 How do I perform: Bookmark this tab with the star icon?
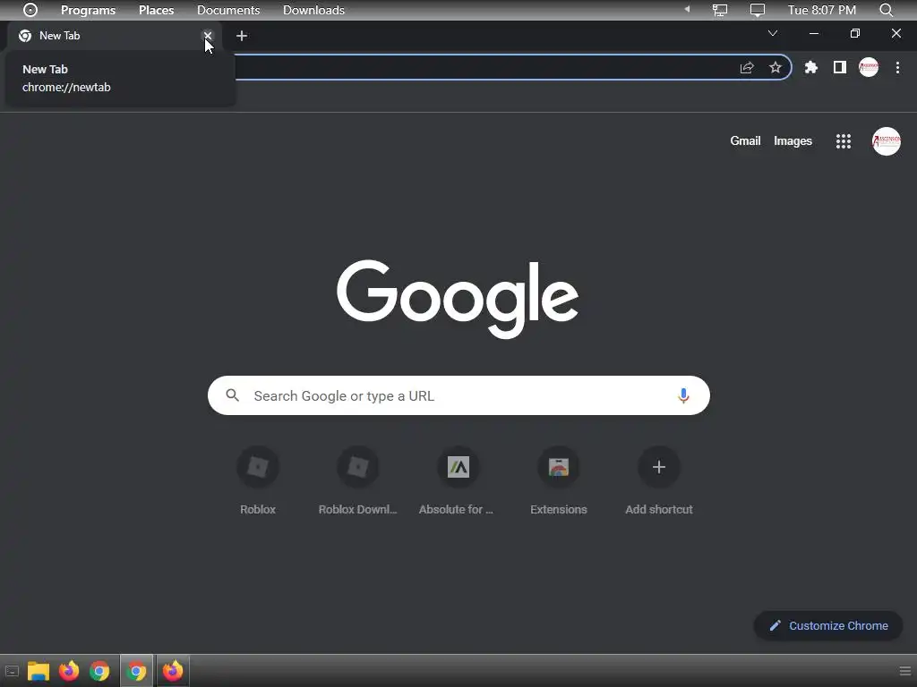click(776, 67)
